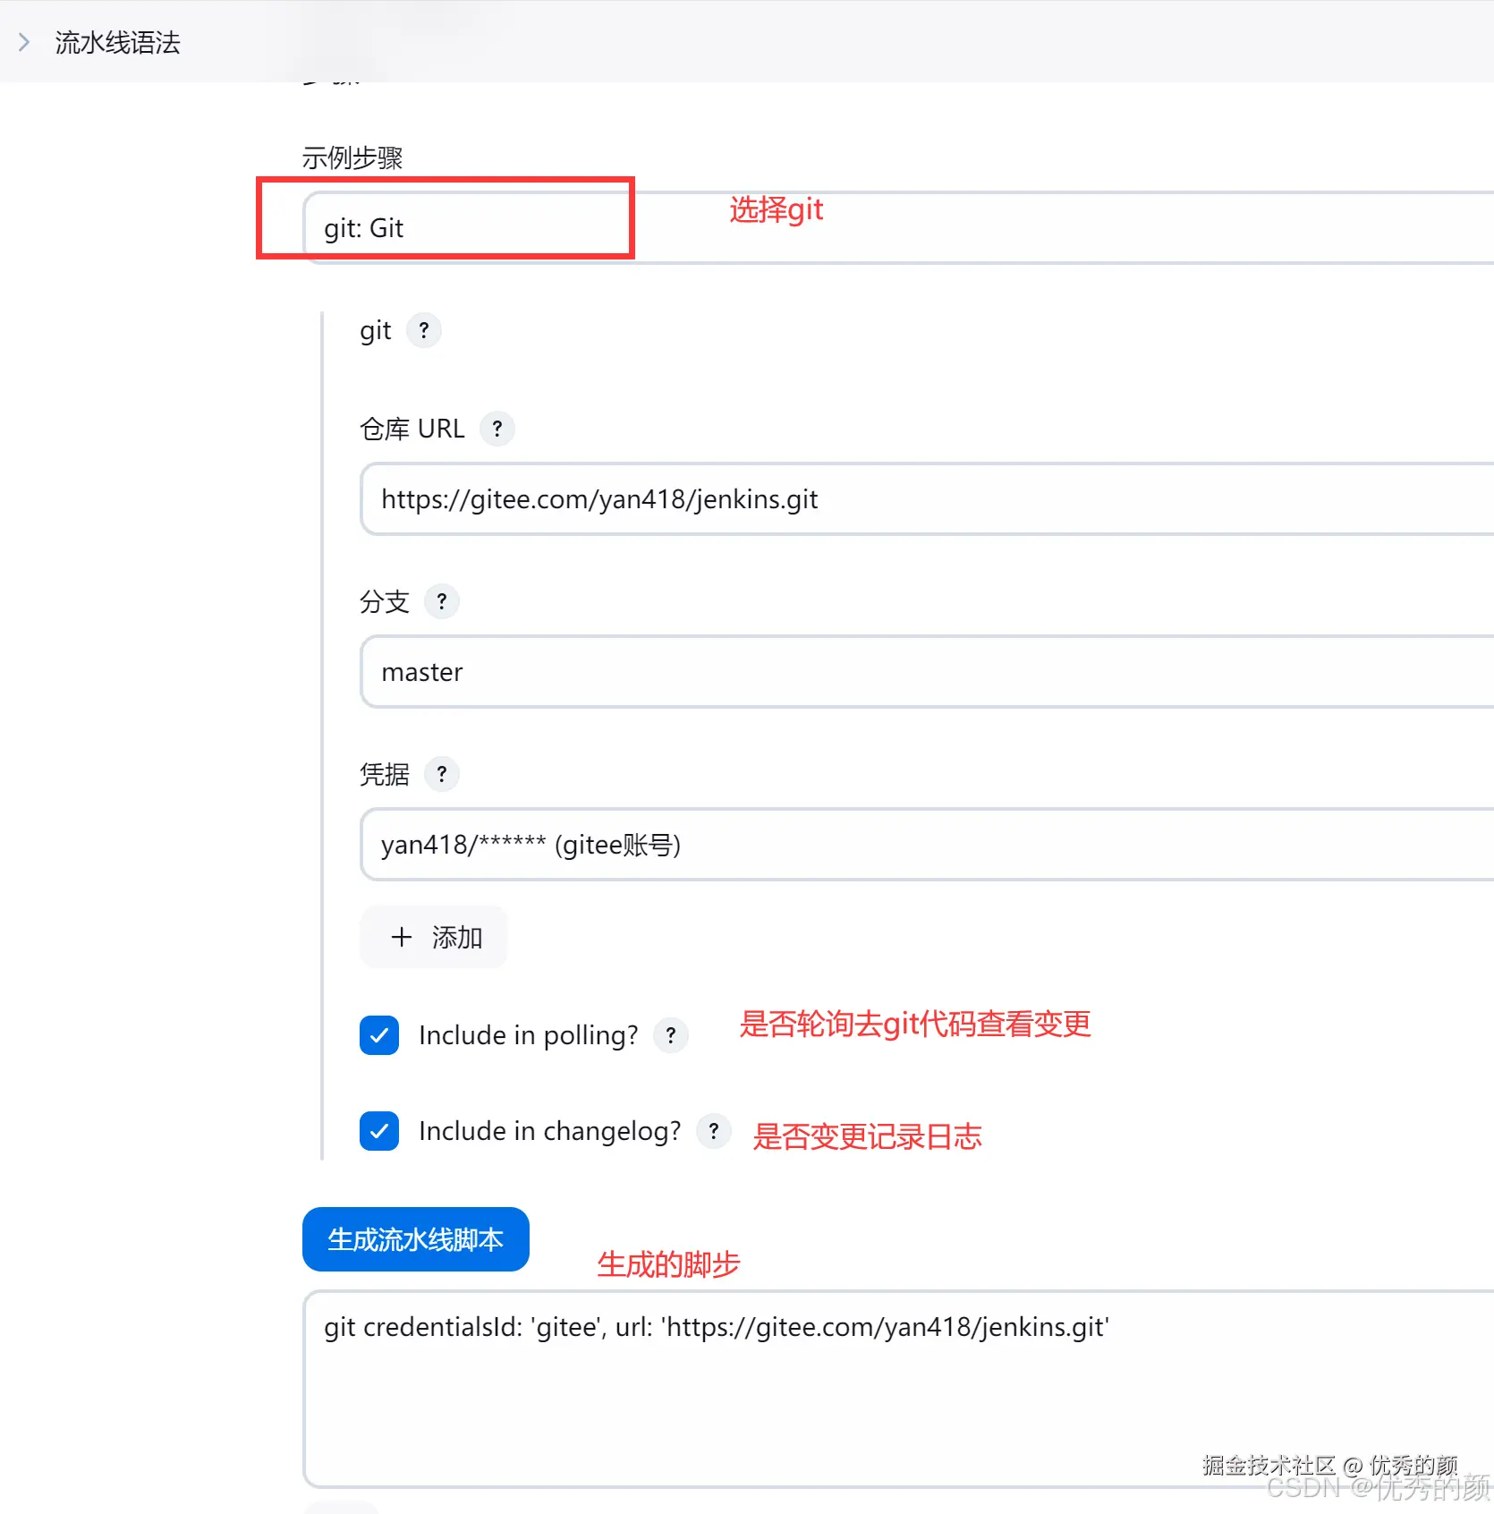Uncheck the Include in polling checkbox
The image size is (1494, 1514).
pos(378,1035)
